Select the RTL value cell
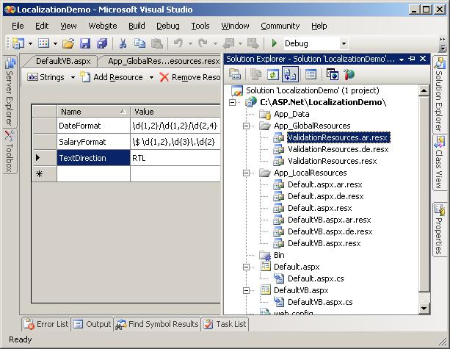Screen dimensions: 450x349 [x=175, y=158]
